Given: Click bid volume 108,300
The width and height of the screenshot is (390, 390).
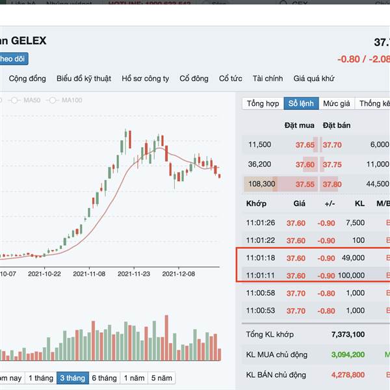Looking at the screenshot, I should pyautogui.click(x=262, y=184).
